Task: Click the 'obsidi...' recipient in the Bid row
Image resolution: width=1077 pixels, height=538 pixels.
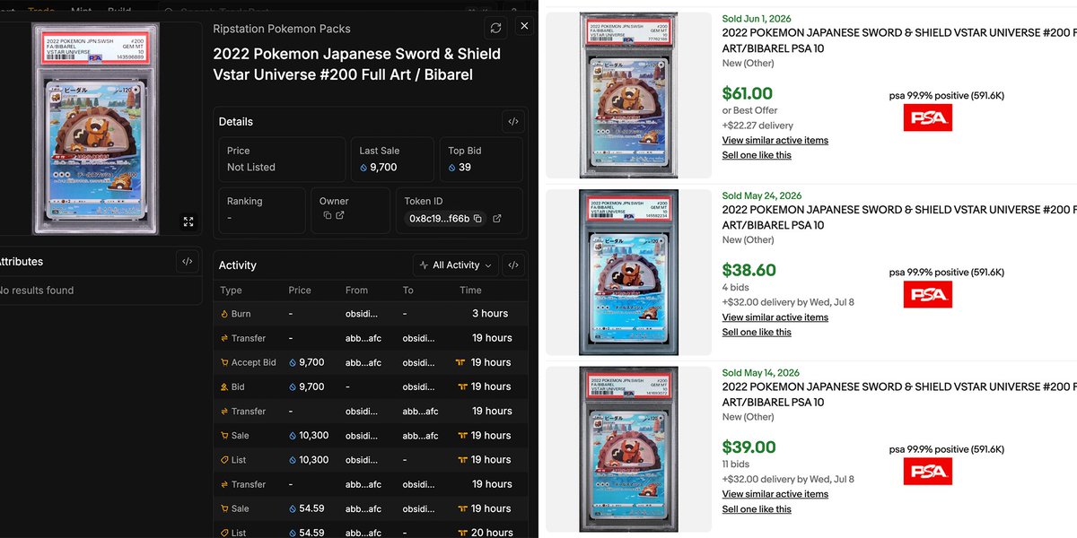Action: tap(419, 386)
